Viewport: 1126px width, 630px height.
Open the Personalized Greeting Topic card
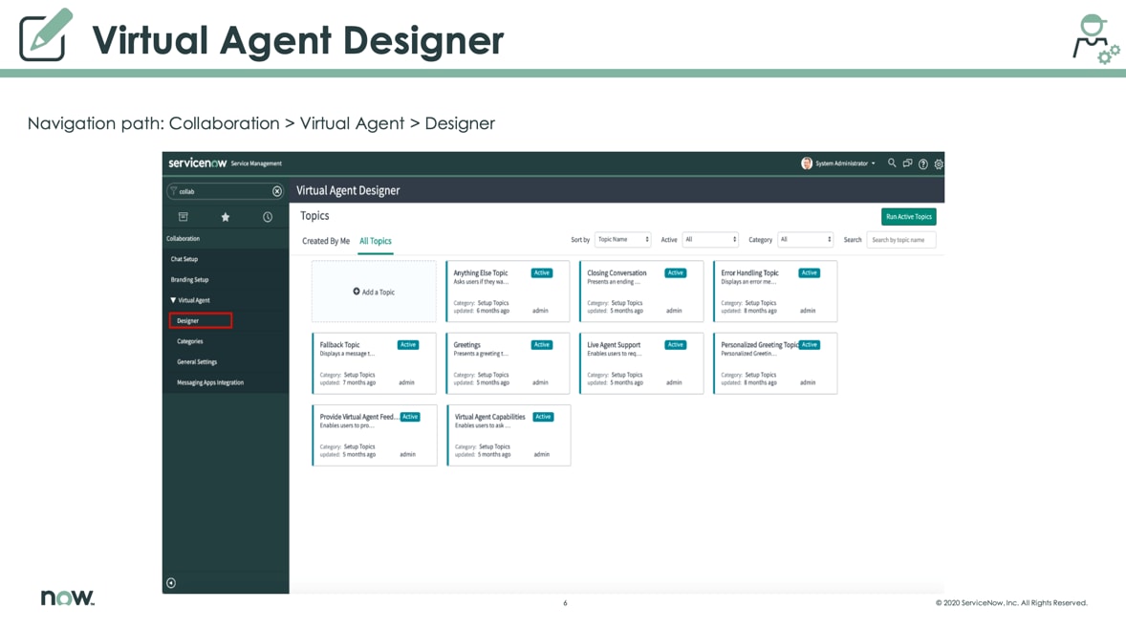pos(775,363)
